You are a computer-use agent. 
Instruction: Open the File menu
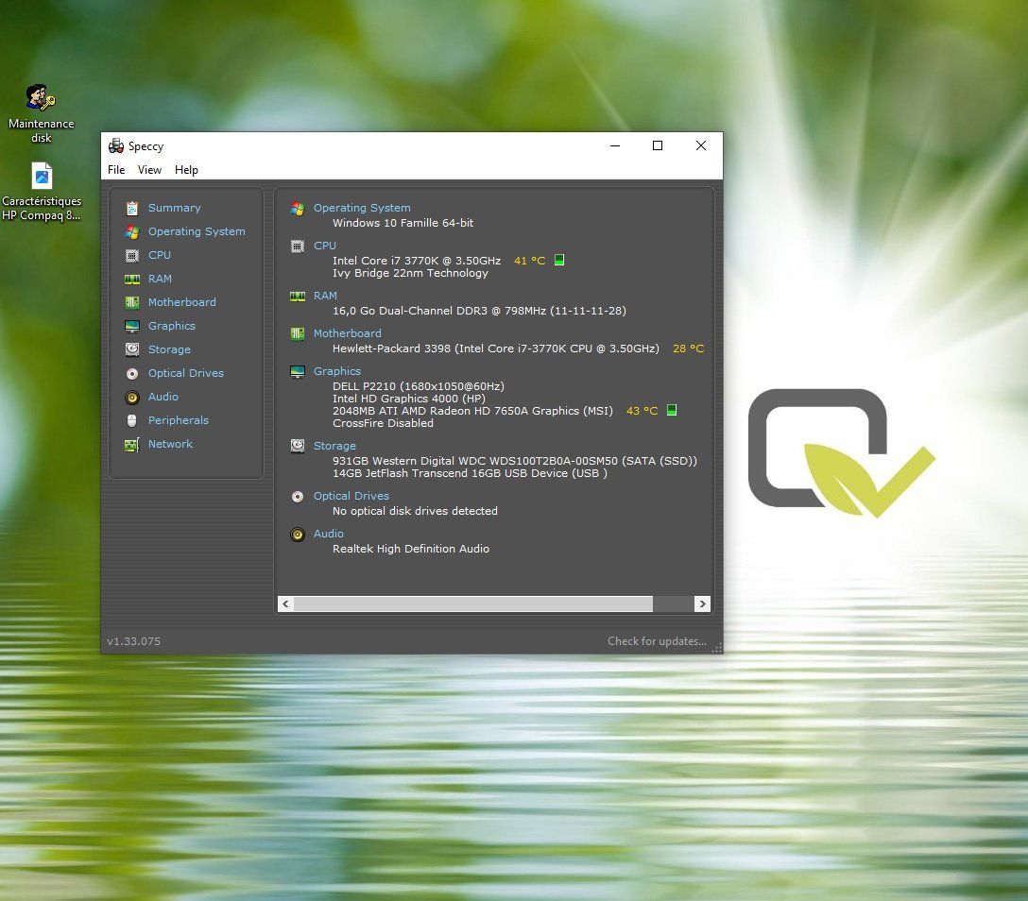point(116,170)
